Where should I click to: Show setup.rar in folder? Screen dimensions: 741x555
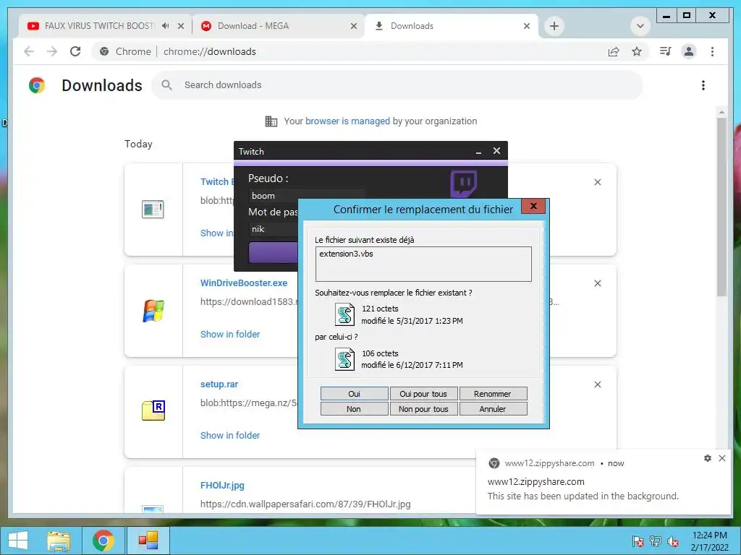[x=229, y=436]
